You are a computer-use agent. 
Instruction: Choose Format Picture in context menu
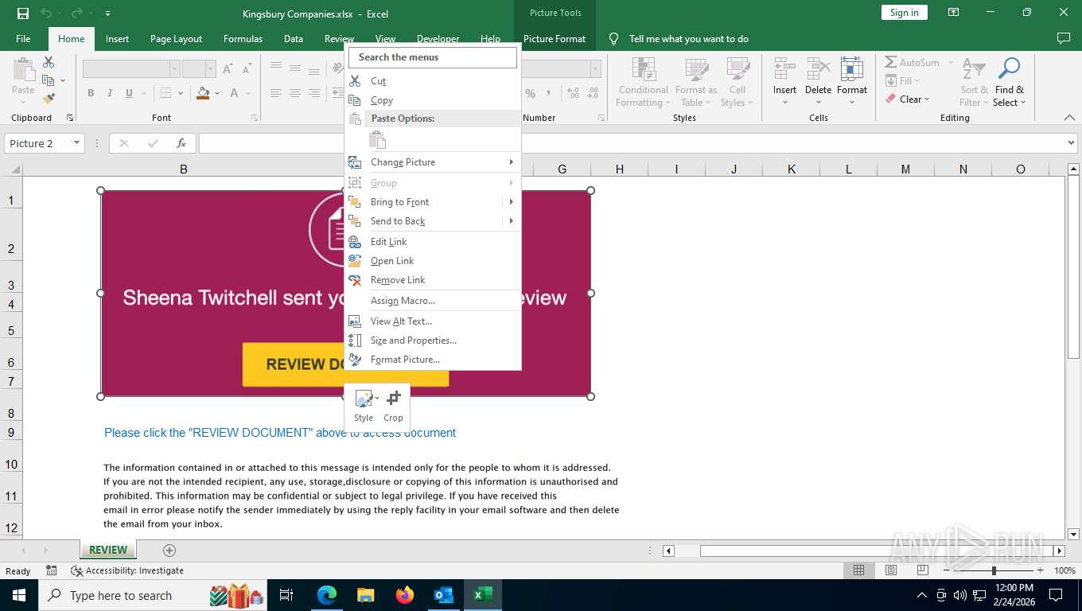pyautogui.click(x=434, y=360)
